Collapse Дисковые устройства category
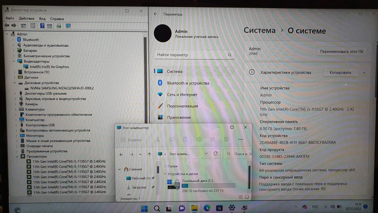 click(14, 82)
